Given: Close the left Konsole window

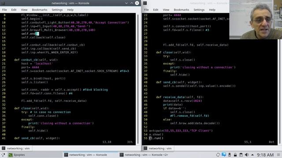Looking at the screenshot, I should point(137,3).
